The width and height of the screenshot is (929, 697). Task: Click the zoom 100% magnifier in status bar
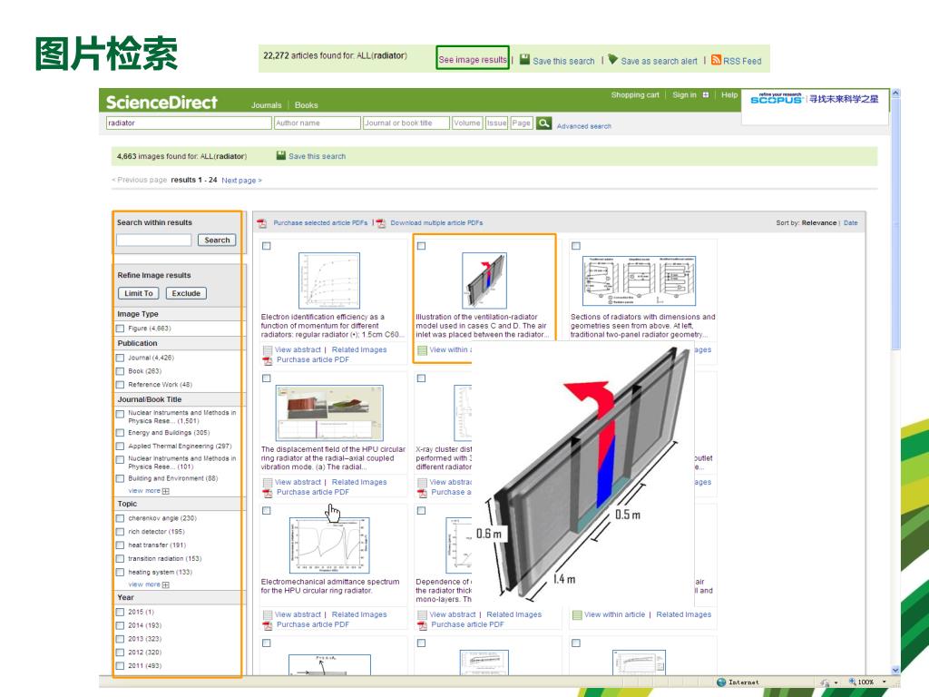pos(853,682)
